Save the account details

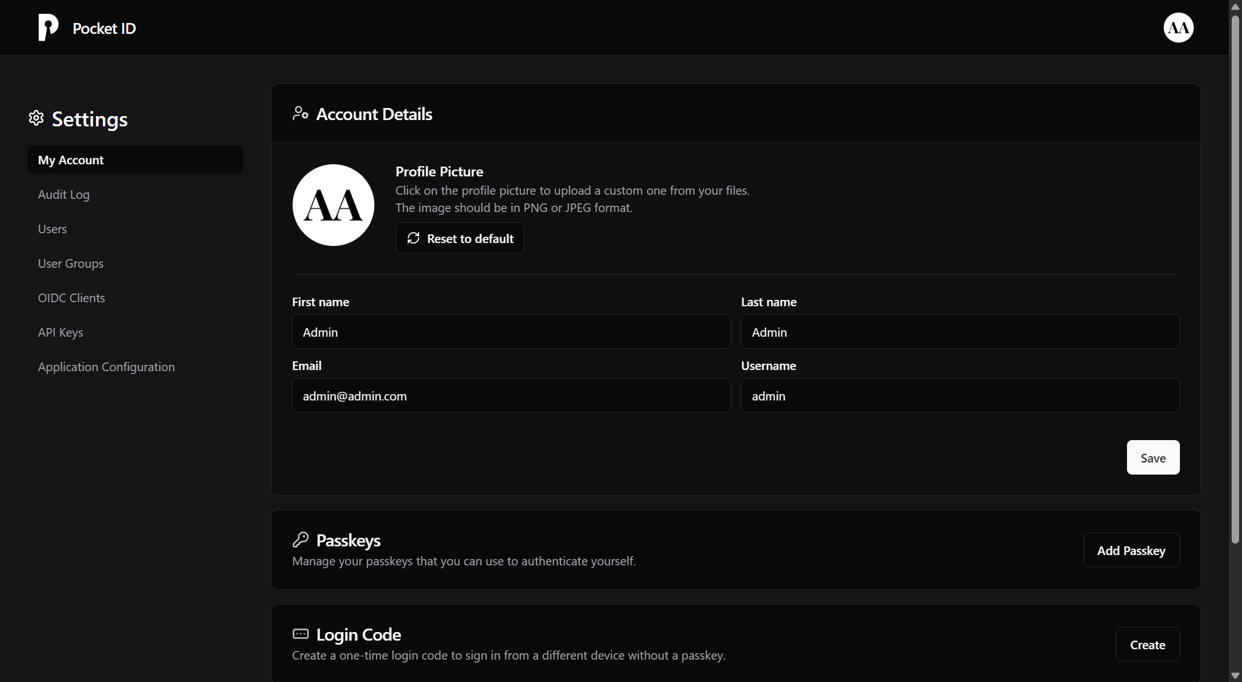pos(1152,457)
